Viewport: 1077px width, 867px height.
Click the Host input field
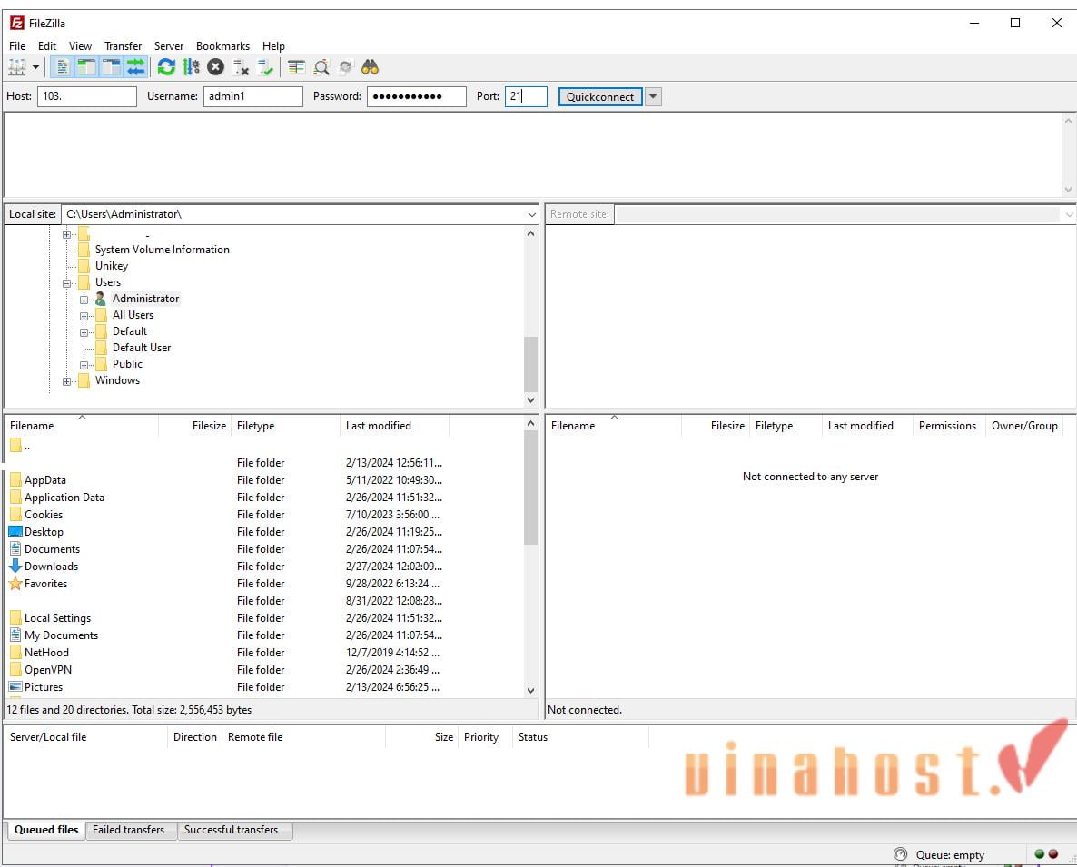click(x=87, y=96)
